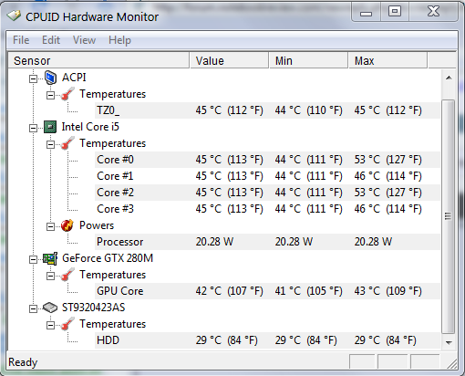Collapse Temperatures under GeForce GTX 280M
This screenshot has width=465, height=376.
coord(50,276)
